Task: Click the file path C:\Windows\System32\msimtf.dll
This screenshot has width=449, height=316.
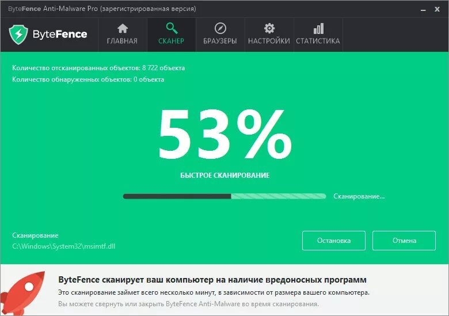Action: [63, 246]
